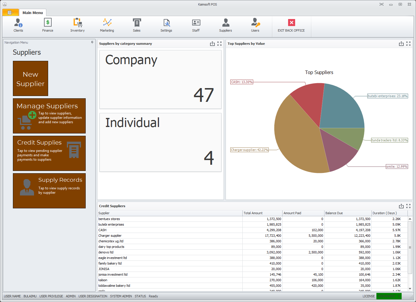Open the Suppliers module
This screenshot has height=302, width=416.
click(226, 25)
